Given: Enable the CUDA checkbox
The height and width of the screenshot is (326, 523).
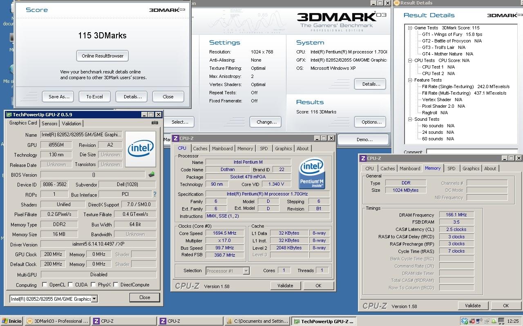Looking at the screenshot, I should [x=70, y=285].
